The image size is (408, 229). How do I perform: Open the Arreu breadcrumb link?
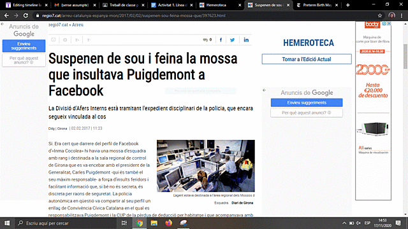pos(78,25)
